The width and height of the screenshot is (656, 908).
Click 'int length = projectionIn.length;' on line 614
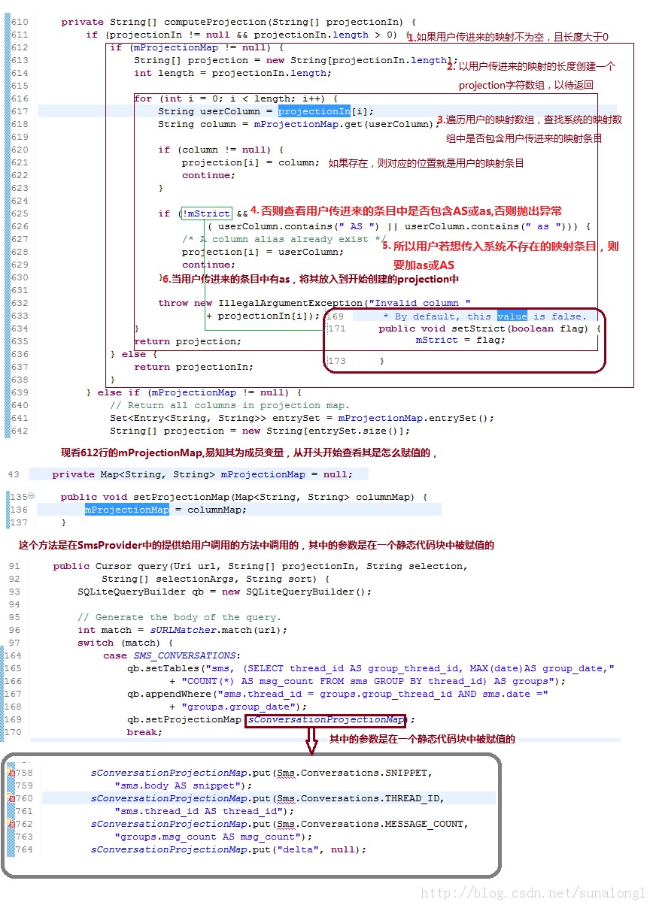[232, 73]
